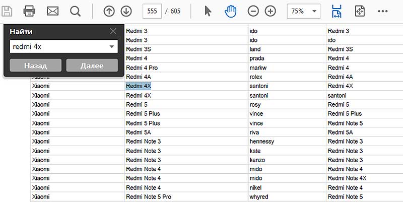
Task: Click total pages text 605
Action: click(175, 11)
